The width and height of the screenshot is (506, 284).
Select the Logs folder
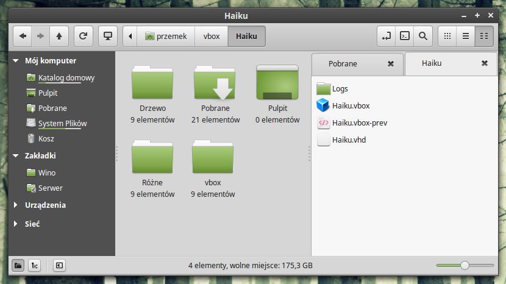(332, 89)
